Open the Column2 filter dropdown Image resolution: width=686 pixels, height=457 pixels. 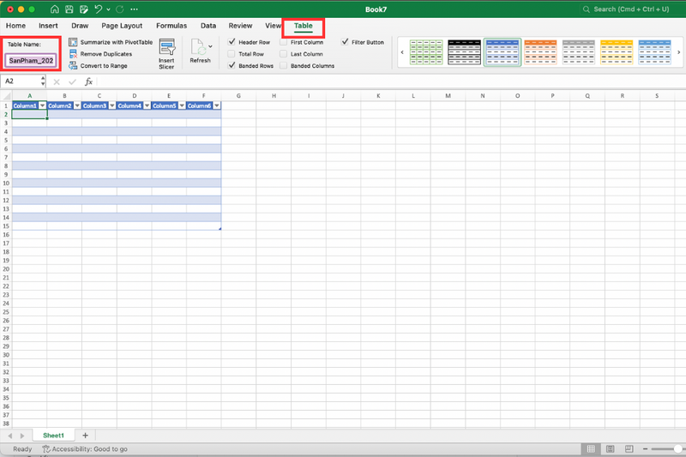(x=77, y=105)
